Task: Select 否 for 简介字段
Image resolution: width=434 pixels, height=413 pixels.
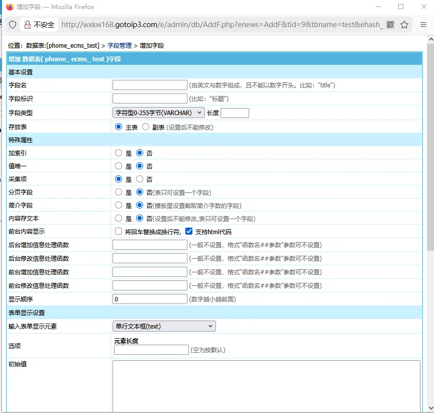Action: pos(140,205)
